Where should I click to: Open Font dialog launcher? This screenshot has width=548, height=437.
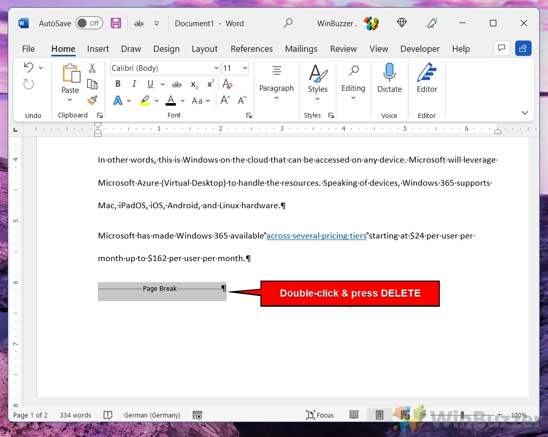click(249, 115)
